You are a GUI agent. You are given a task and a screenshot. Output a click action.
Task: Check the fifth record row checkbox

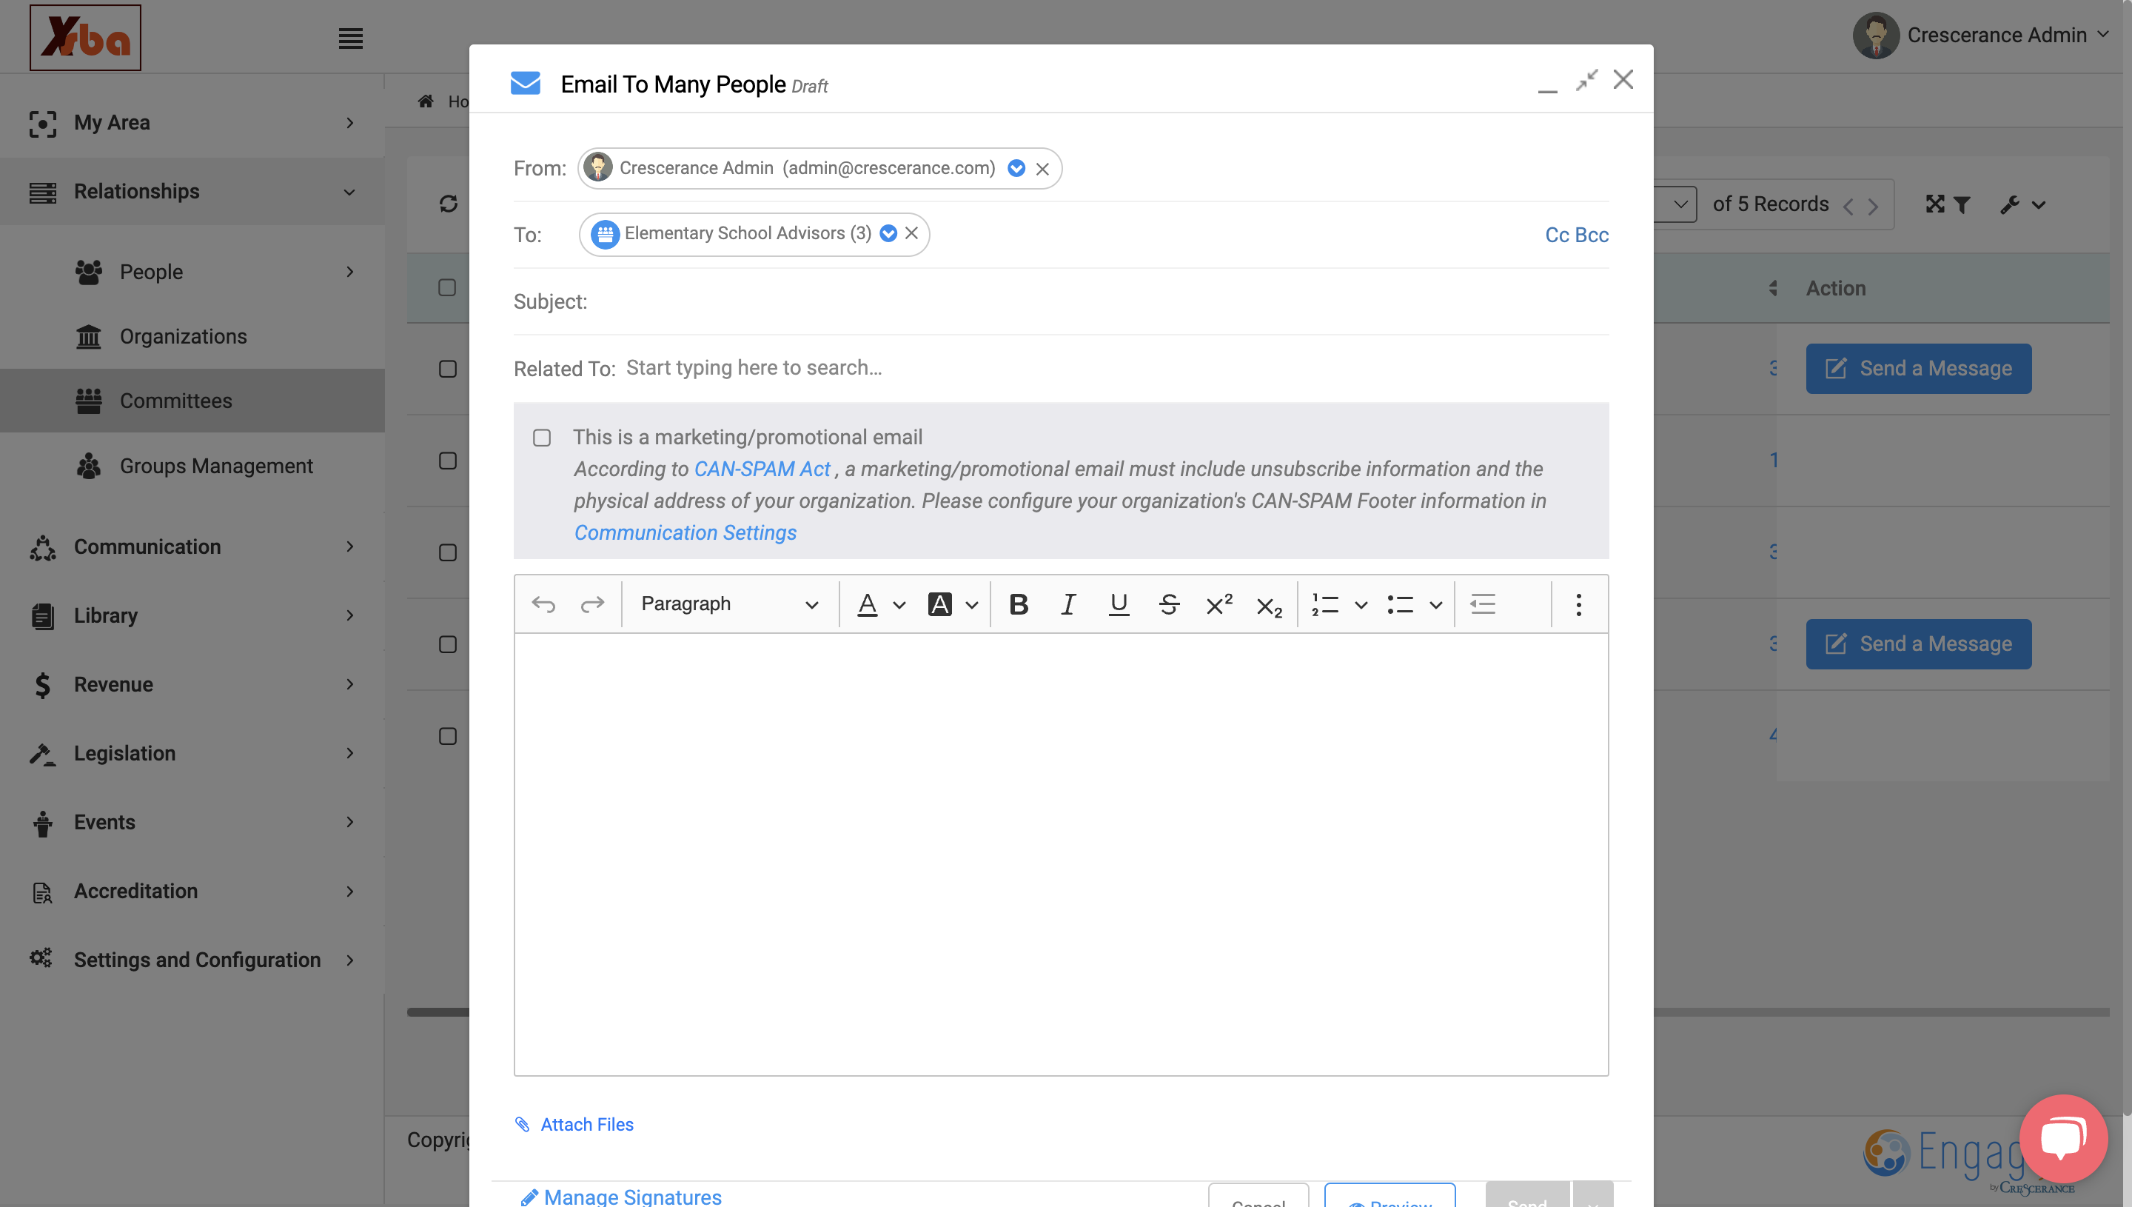[447, 736]
